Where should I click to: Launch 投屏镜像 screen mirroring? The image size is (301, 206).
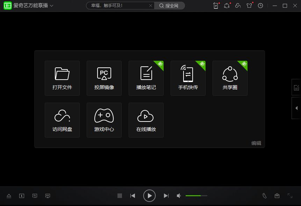click(104, 78)
